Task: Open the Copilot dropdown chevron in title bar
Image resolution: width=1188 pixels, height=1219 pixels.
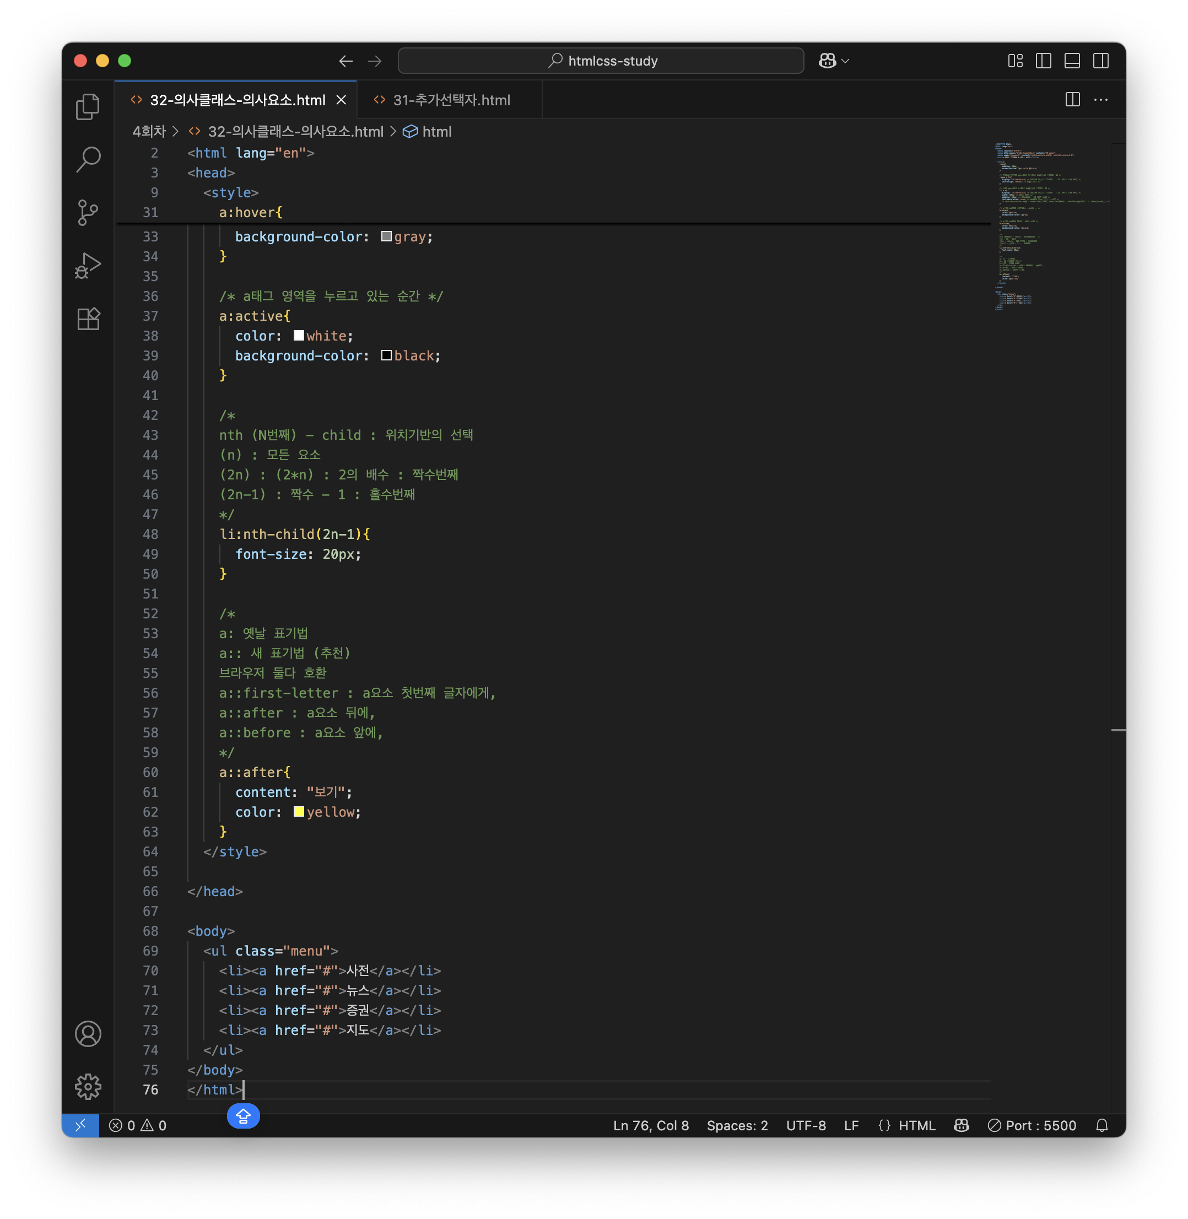Action: (845, 61)
